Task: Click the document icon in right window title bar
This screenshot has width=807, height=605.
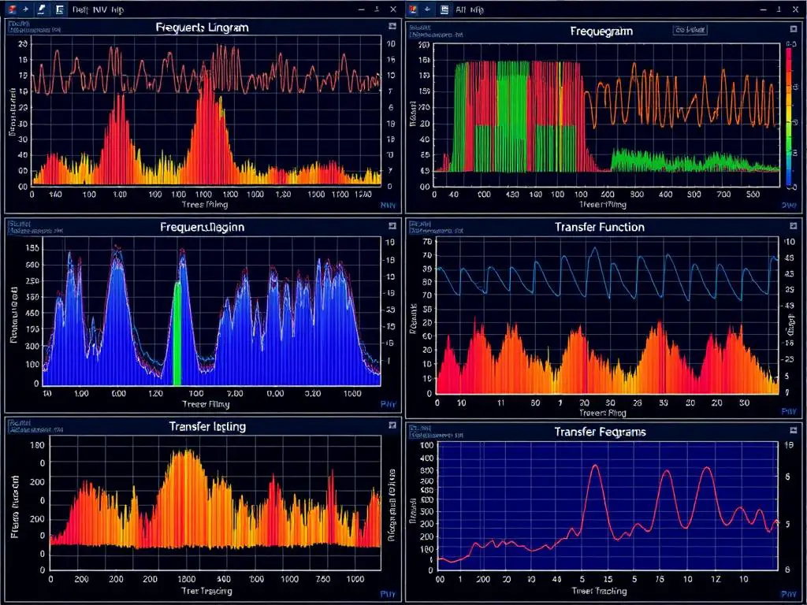Action: point(444,9)
